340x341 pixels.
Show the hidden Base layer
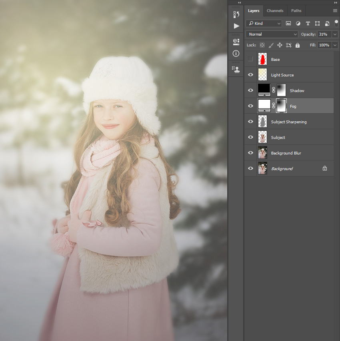[x=250, y=59]
